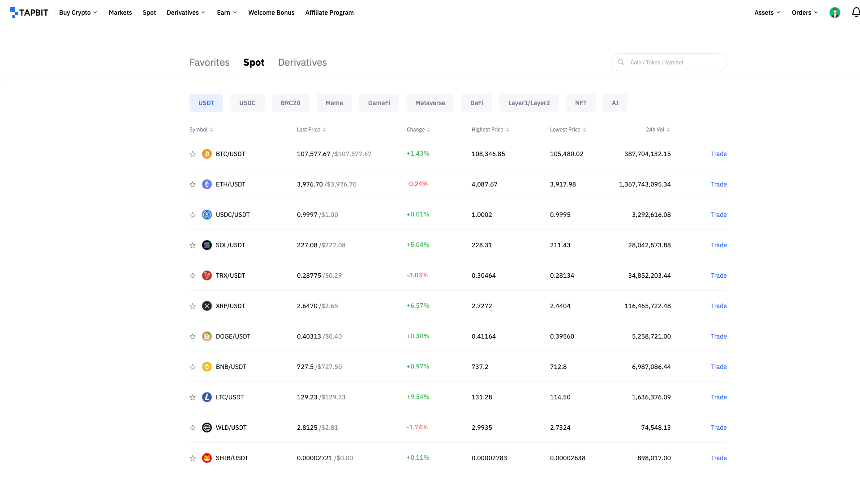Trade the BTC/USDT pair
The image size is (860, 483).
[718, 154]
